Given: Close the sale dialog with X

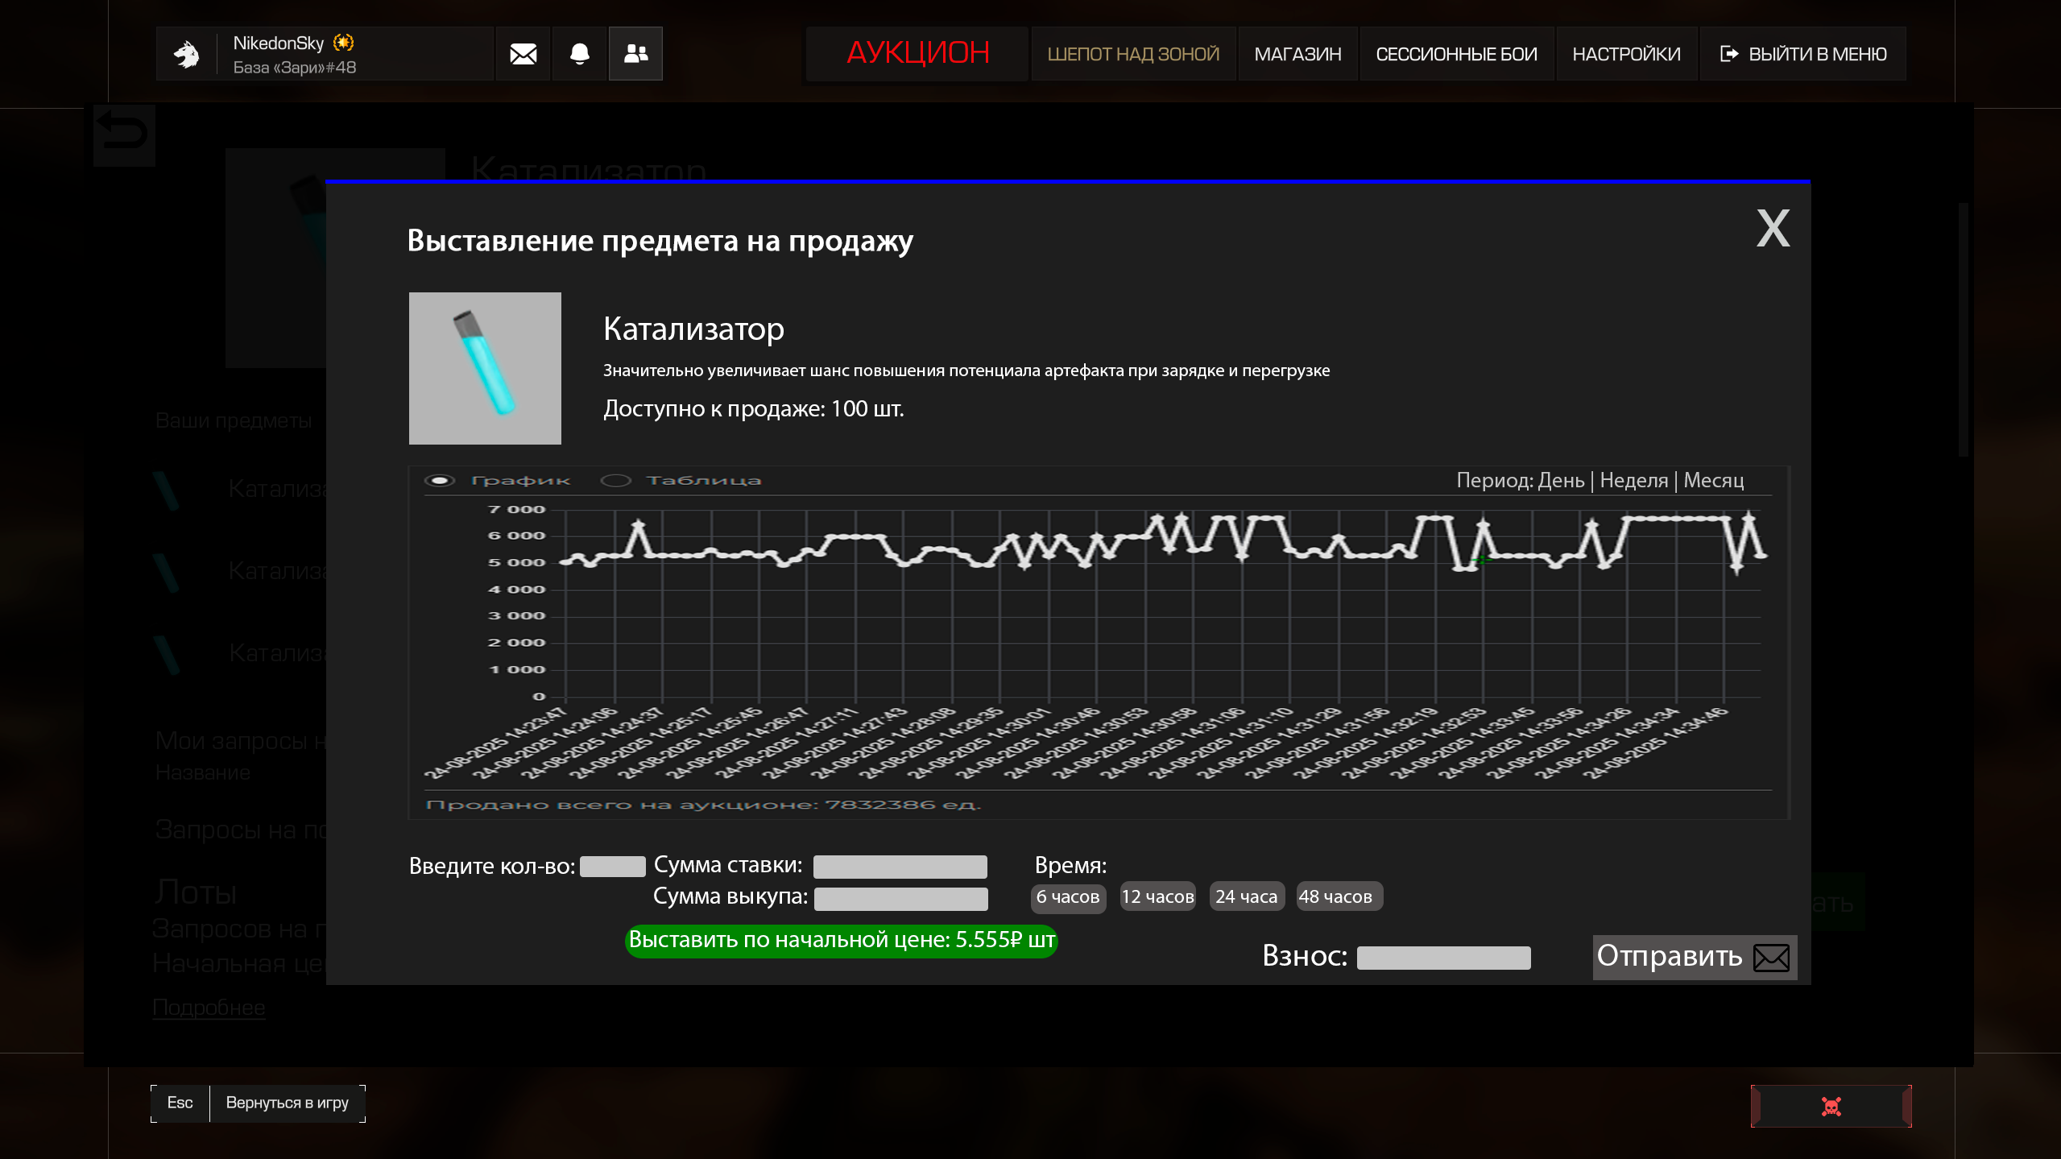Looking at the screenshot, I should [x=1773, y=229].
